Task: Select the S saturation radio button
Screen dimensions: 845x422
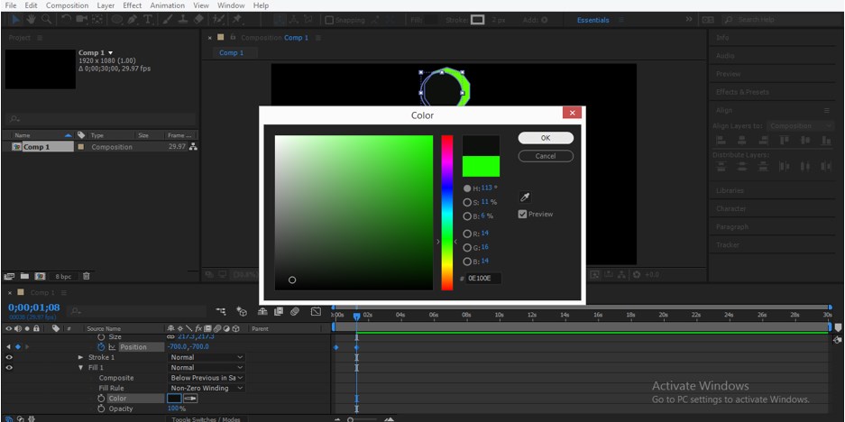Action: coord(467,202)
